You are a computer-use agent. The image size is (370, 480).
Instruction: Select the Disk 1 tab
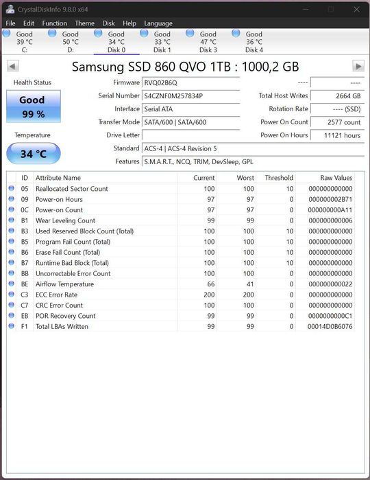click(162, 42)
